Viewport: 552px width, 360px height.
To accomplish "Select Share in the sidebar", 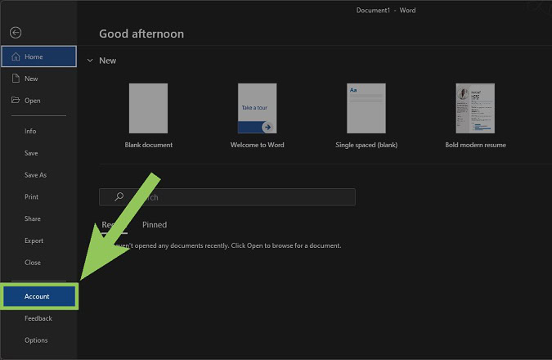I will 32,219.
